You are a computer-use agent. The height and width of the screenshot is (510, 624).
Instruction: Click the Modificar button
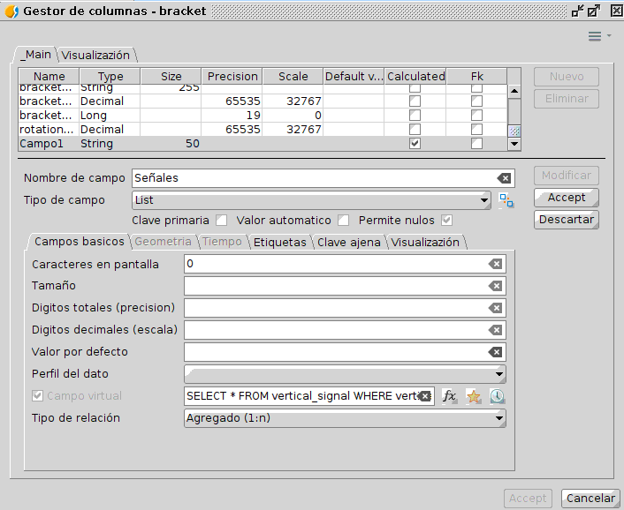(567, 176)
